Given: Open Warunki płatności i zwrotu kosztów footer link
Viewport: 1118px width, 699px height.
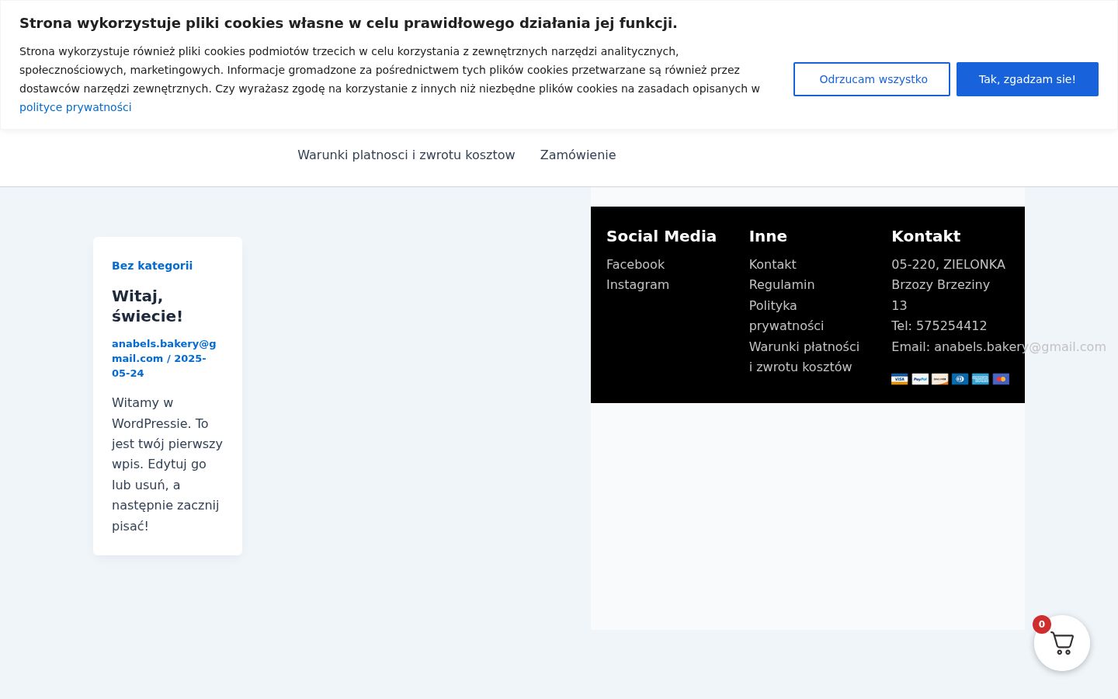Looking at the screenshot, I should (804, 356).
